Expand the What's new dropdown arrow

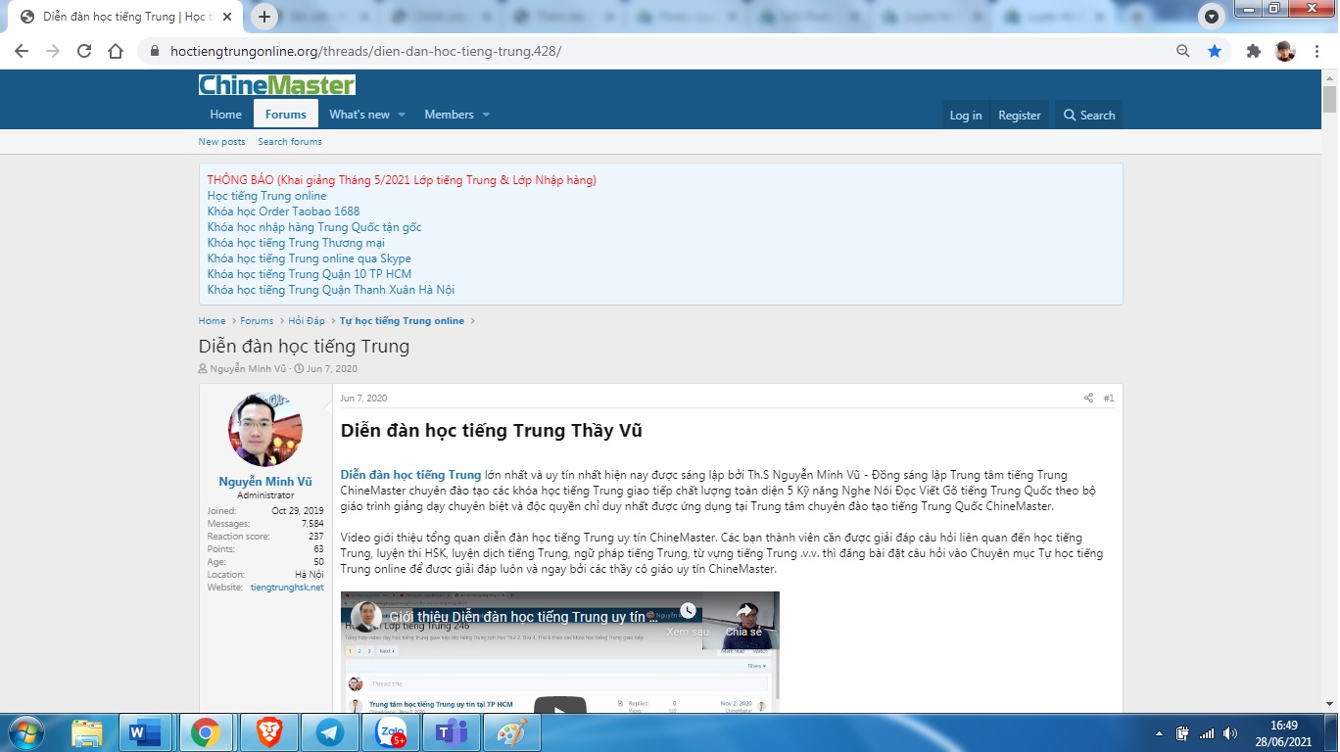(402, 115)
